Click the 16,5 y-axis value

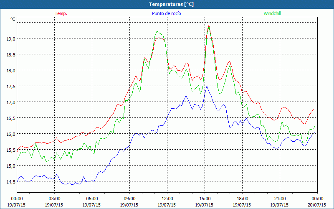click(11, 118)
